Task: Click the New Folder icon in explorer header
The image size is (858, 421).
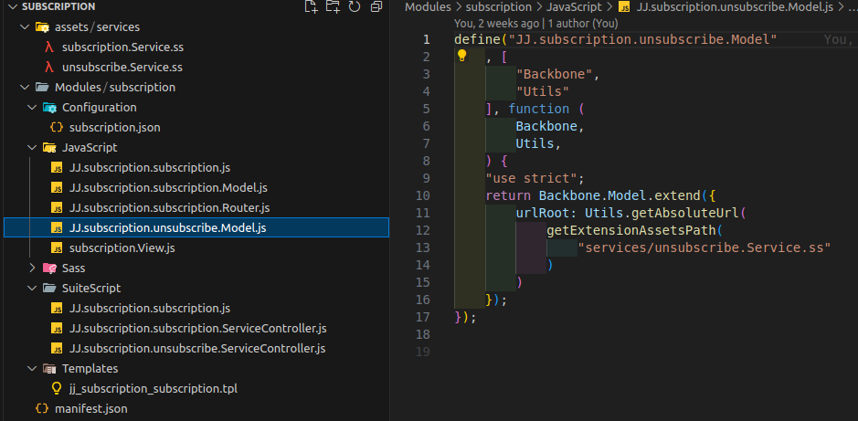Action: [333, 7]
